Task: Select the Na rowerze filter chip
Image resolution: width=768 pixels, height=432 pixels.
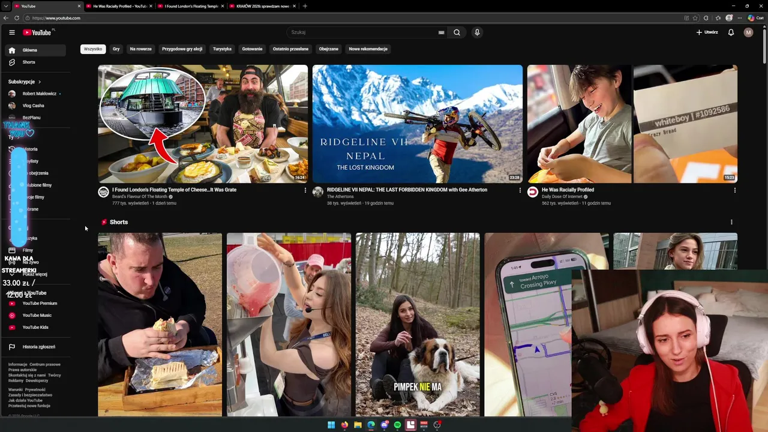Action: point(140,49)
